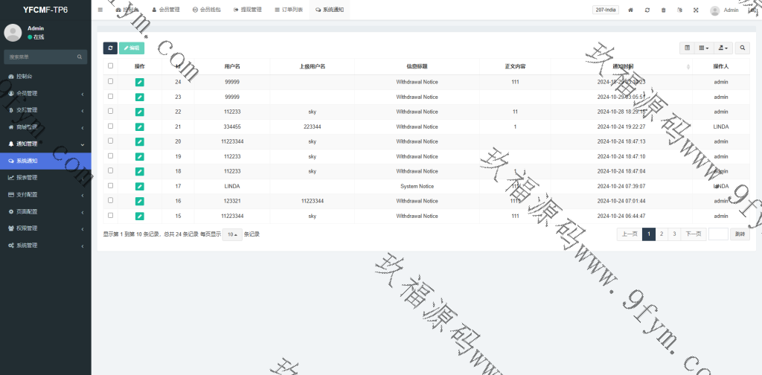
Task: Click the sidebar 搜索菜单 search field
Action: [x=41, y=57]
